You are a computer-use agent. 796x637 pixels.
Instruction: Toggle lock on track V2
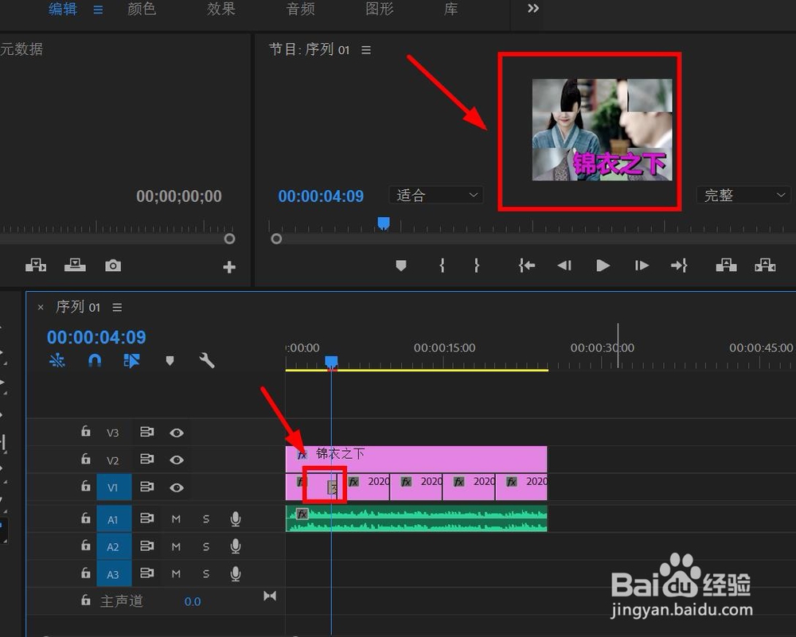(x=86, y=459)
